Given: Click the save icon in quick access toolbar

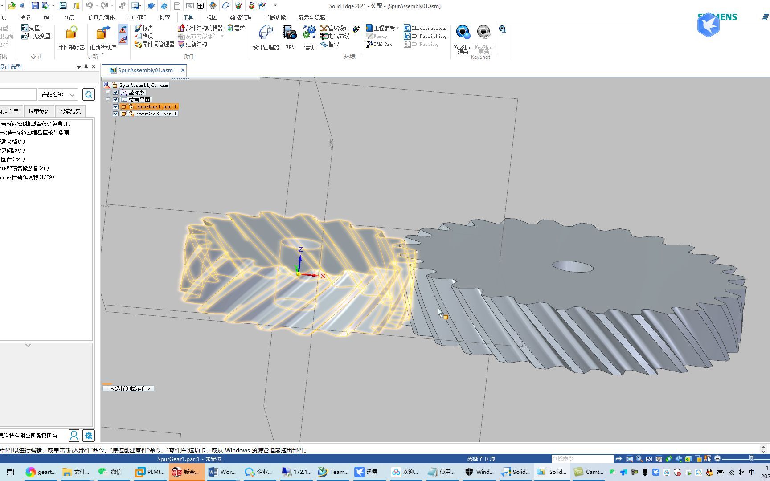Looking at the screenshot, I should pyautogui.click(x=35, y=6).
